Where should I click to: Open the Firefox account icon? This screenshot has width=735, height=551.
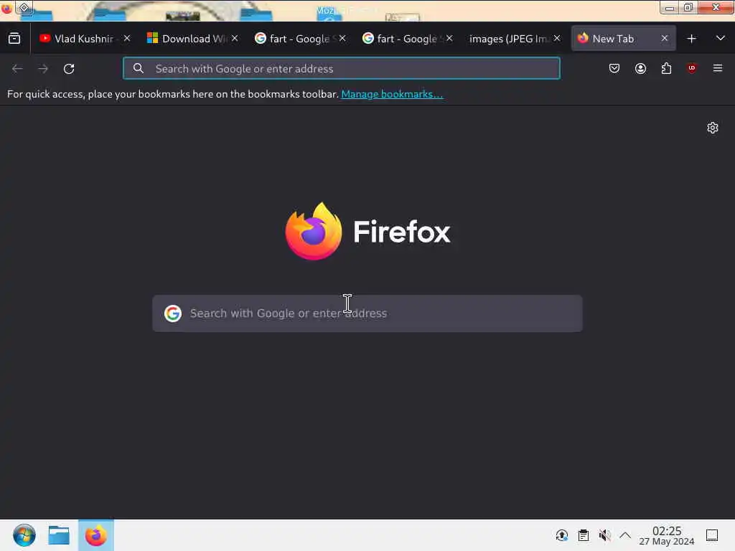[x=640, y=68]
